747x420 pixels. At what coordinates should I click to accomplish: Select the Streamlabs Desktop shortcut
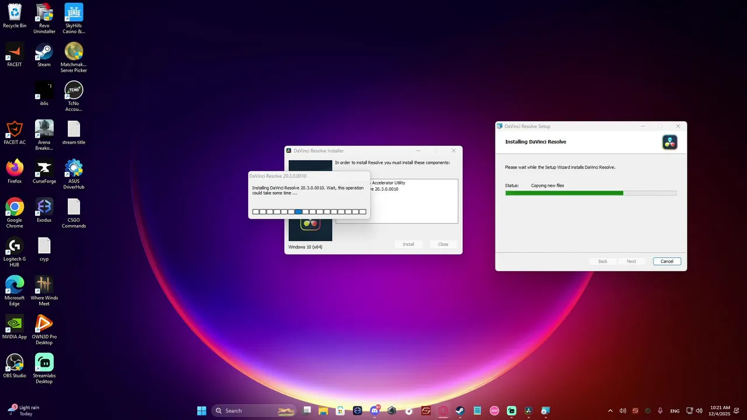44,369
